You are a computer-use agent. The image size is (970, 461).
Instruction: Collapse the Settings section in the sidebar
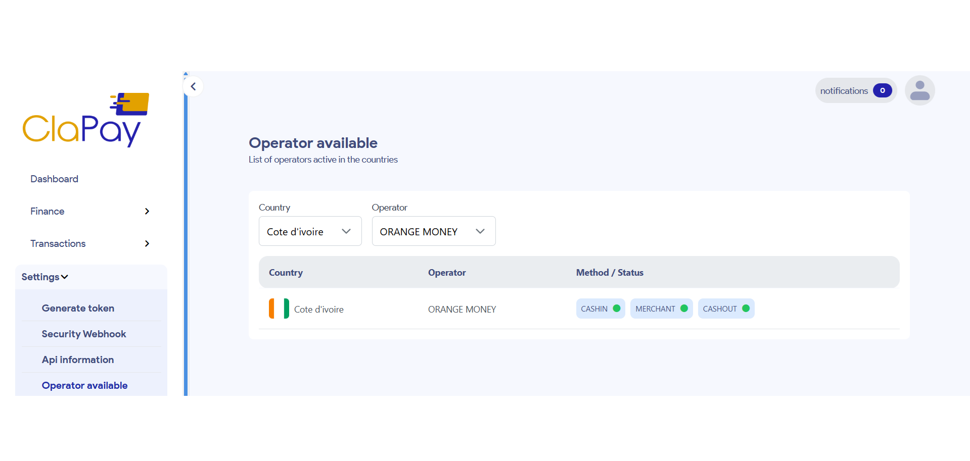tap(44, 277)
